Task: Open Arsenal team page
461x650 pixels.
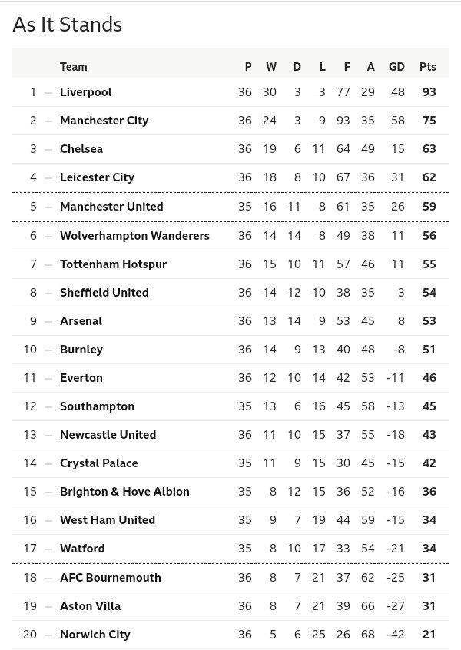Action: pos(81,321)
